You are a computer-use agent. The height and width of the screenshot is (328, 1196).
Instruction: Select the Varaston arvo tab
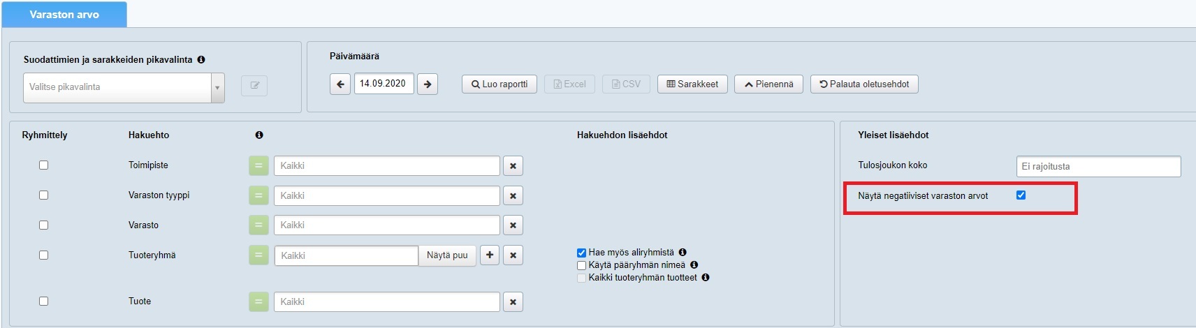pos(64,15)
